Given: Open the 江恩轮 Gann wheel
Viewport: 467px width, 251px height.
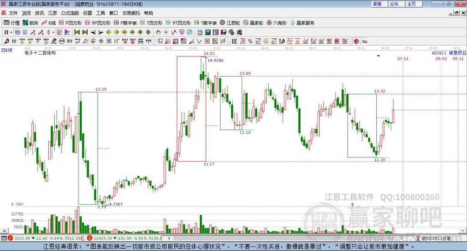Looking at the screenshot, I should [230, 23].
